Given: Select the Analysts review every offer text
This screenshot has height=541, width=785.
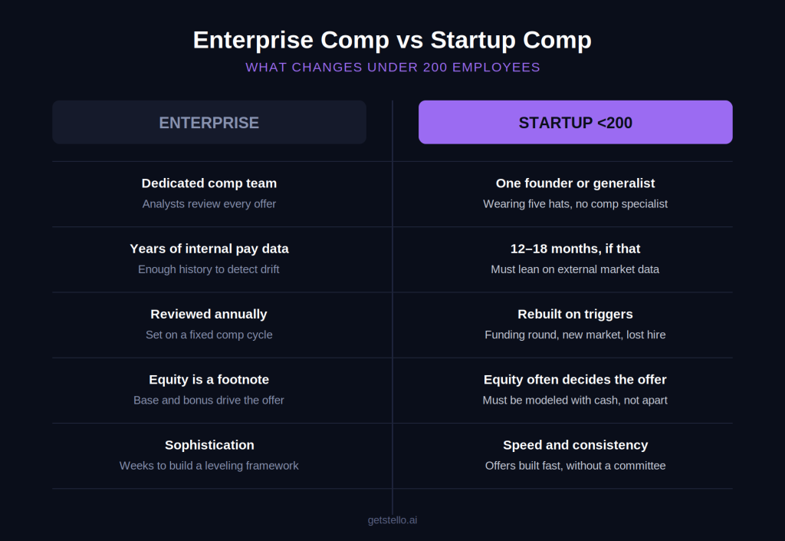Looking at the screenshot, I should 209,204.
